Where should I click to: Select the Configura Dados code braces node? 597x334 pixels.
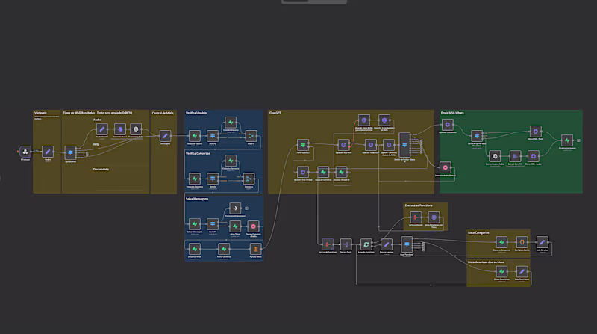pyautogui.click(x=522, y=242)
